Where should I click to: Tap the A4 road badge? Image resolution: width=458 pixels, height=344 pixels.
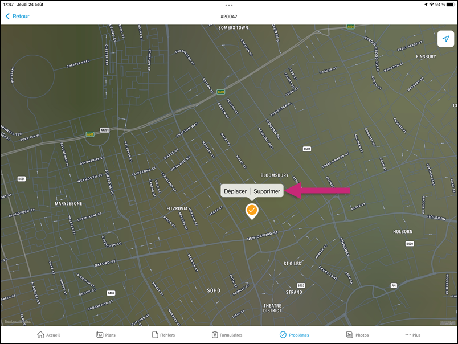[394, 285]
